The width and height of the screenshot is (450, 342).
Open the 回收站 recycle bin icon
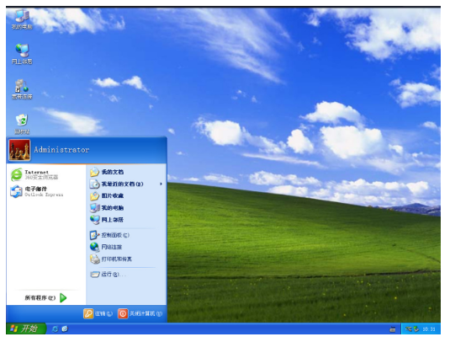coord(22,124)
